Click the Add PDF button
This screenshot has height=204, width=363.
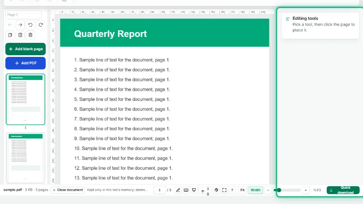[x=26, y=63]
